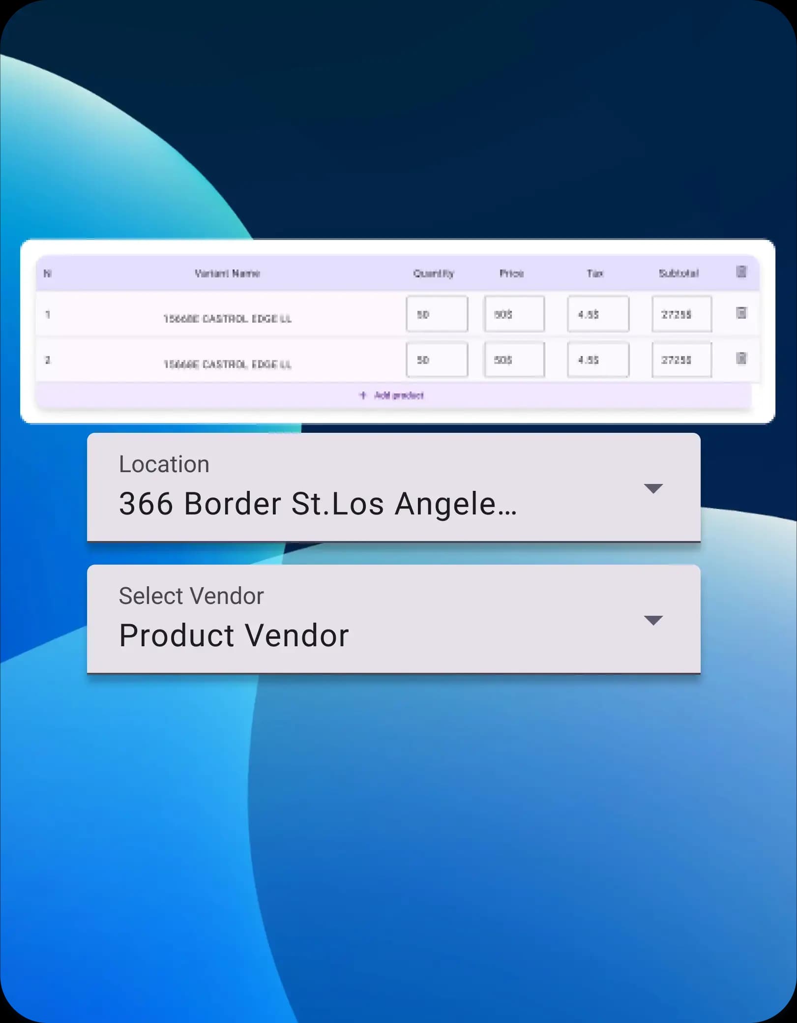Click the Tax field in the second row
This screenshot has height=1023, width=797.
[598, 360]
